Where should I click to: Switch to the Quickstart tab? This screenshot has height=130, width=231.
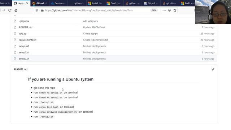point(114,3)
